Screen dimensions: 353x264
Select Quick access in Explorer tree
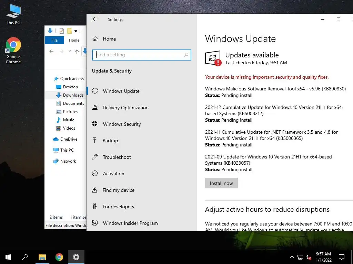pos(69,79)
